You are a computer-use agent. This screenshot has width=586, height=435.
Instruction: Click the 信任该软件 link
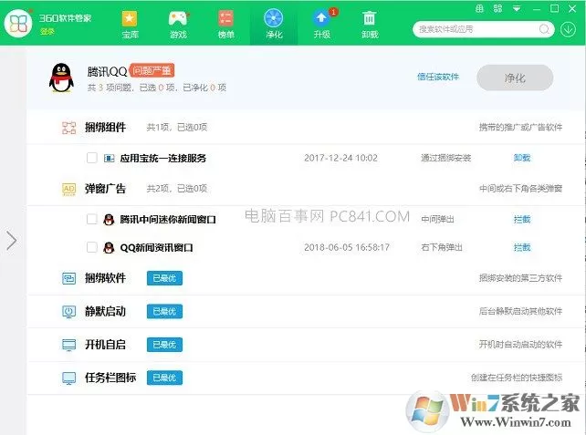[438, 77]
